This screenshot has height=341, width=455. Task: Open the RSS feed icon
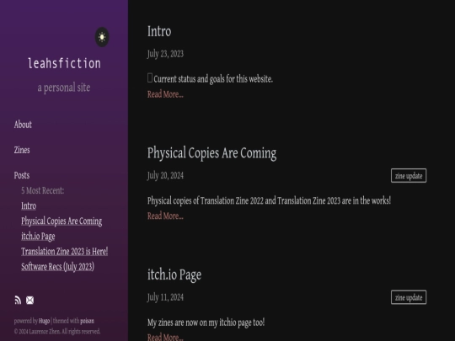(18, 300)
